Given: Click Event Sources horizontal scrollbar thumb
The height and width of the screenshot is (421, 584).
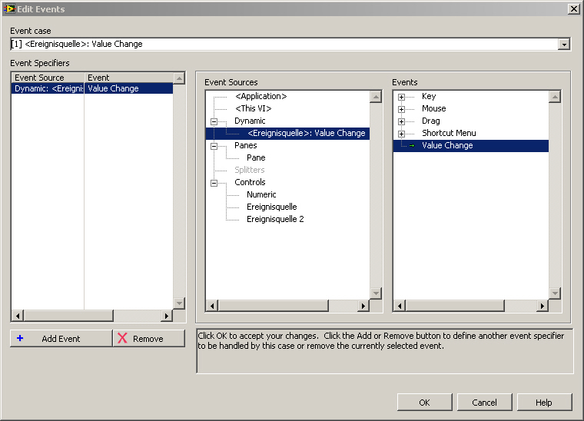Looking at the screenshot, I should [273, 306].
